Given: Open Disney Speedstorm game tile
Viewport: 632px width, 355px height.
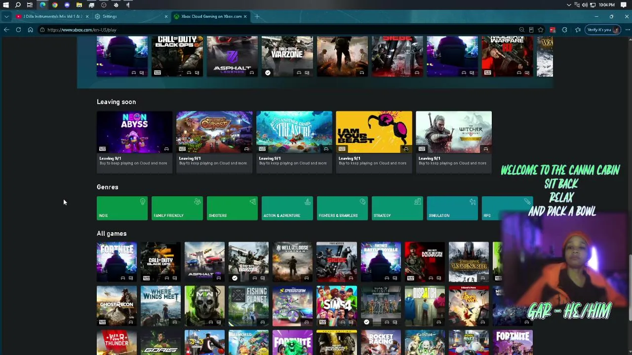Looking at the screenshot, I should (x=292, y=306).
